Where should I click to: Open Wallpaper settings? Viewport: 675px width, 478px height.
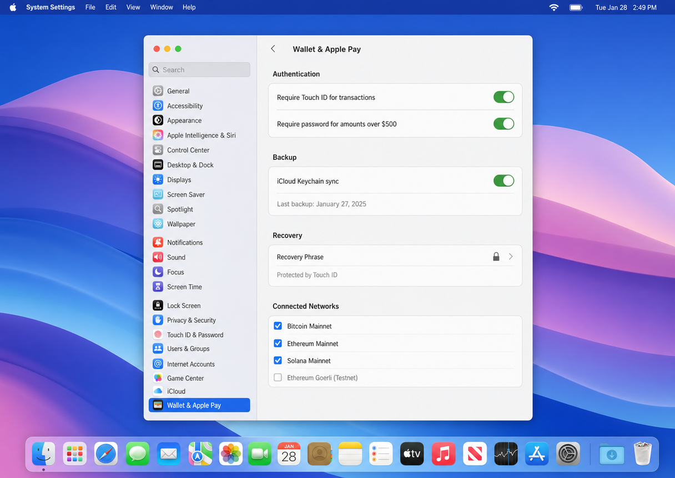pyautogui.click(x=199, y=224)
